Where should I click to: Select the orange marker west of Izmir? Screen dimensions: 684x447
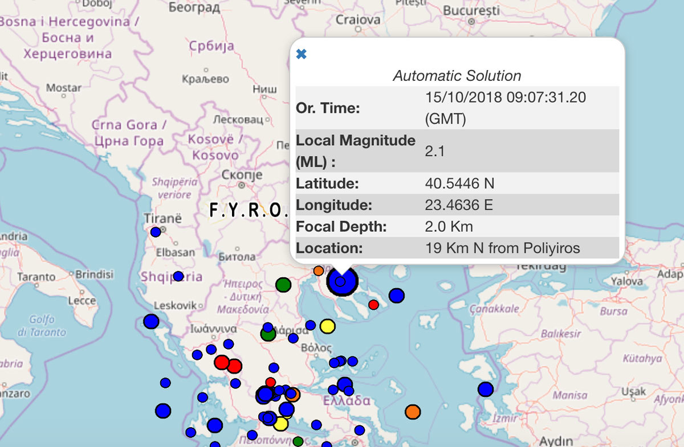413,412
